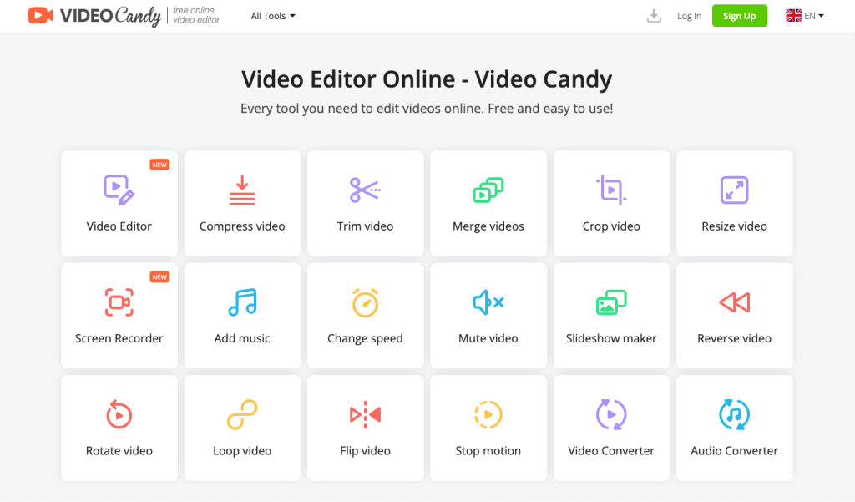Select the Crop video tool icon
The width and height of the screenshot is (855, 502).
pos(611,190)
